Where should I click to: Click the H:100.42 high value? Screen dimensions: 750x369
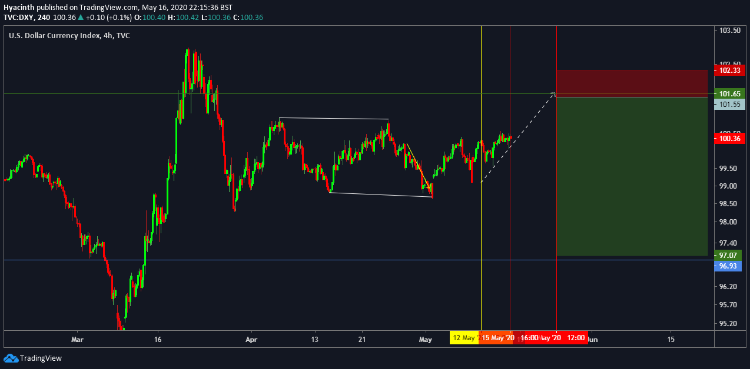point(182,18)
